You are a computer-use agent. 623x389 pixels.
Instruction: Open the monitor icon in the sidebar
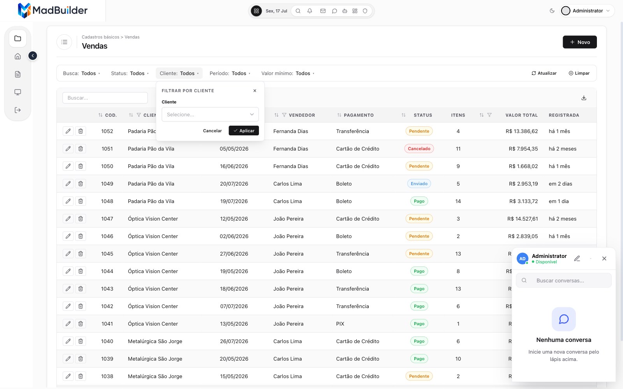pos(18,92)
